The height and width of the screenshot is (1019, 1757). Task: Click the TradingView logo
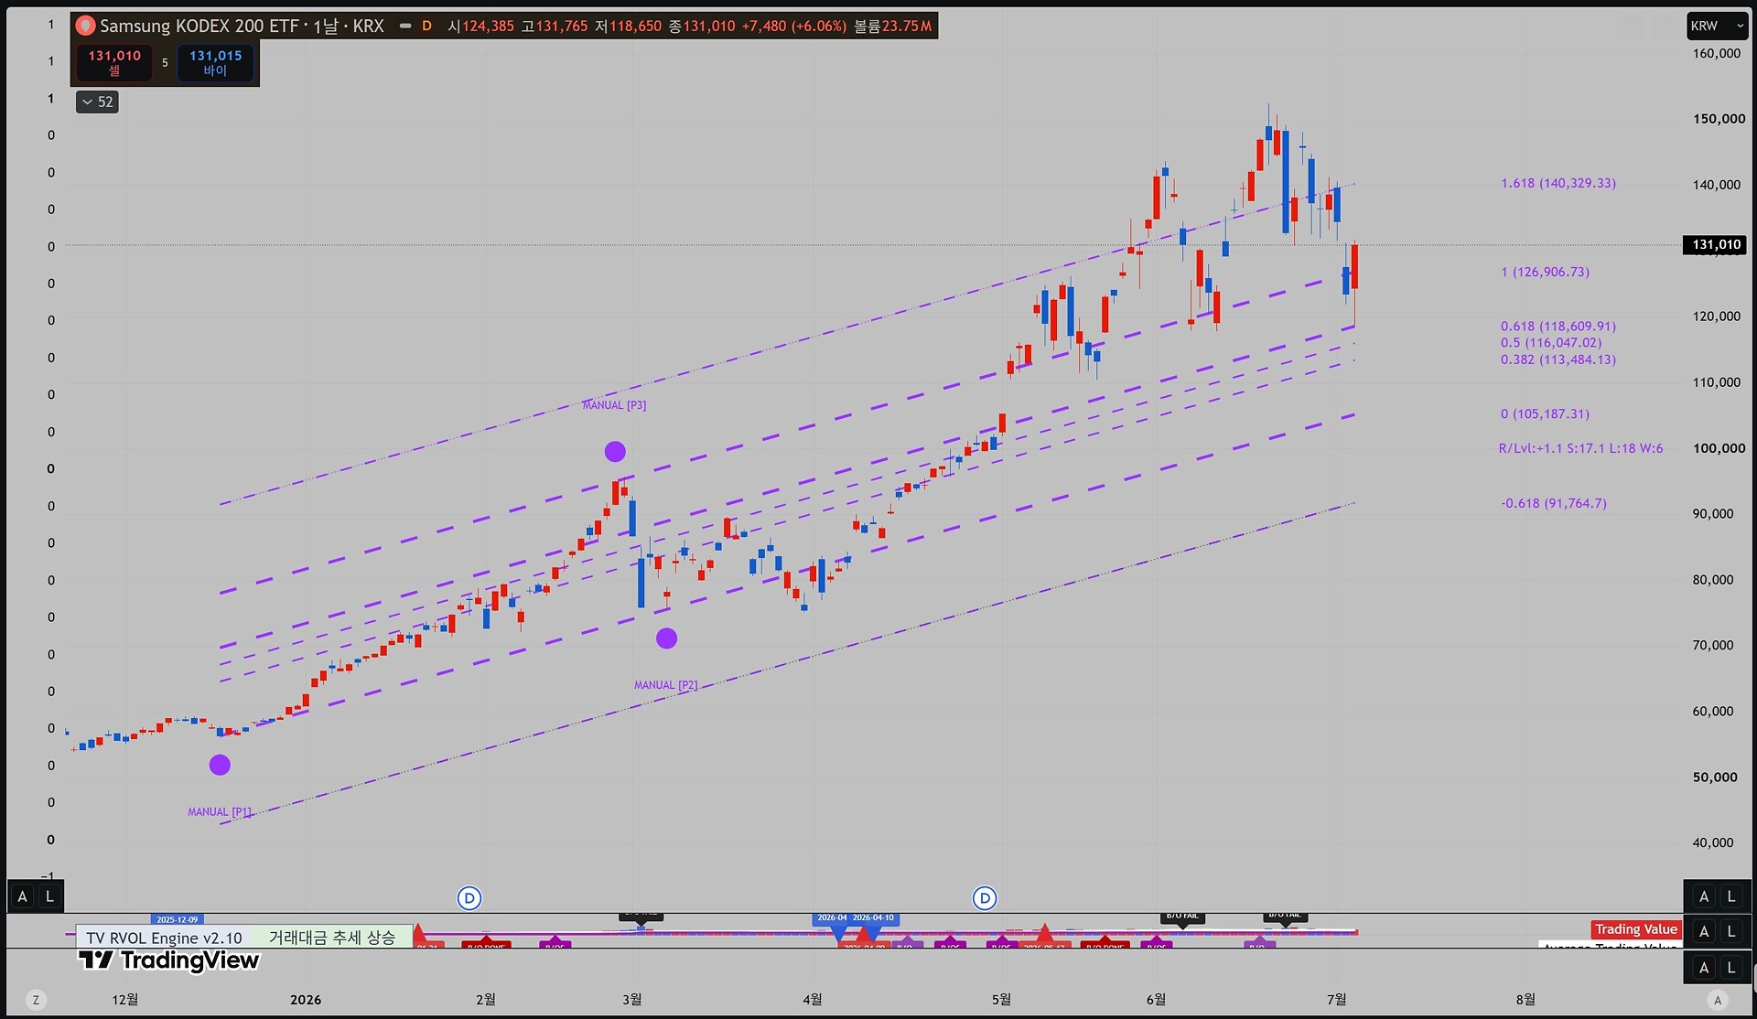pos(169,960)
